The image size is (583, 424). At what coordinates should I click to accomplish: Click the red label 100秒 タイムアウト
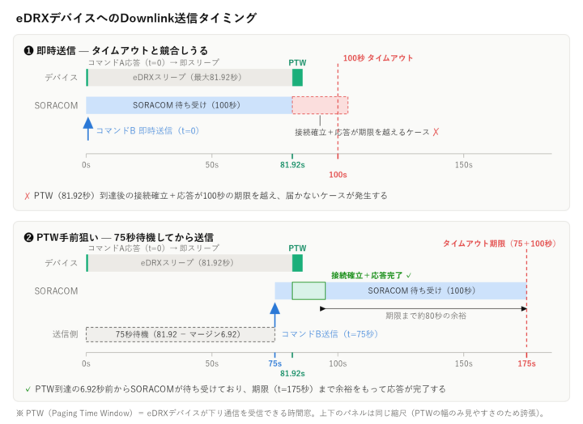click(378, 58)
